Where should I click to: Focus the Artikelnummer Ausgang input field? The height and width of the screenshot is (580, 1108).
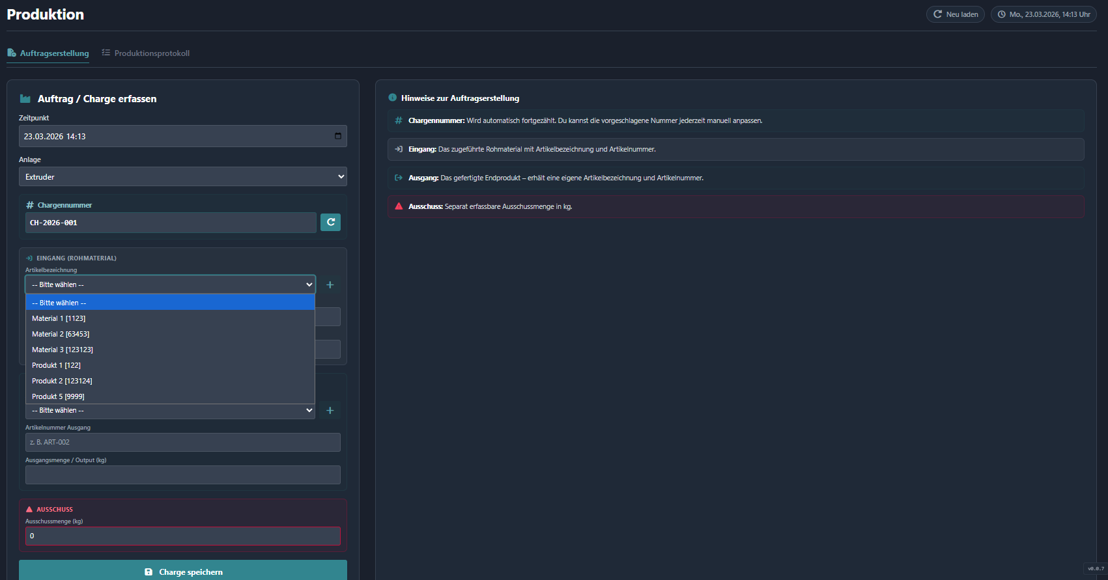tap(182, 442)
